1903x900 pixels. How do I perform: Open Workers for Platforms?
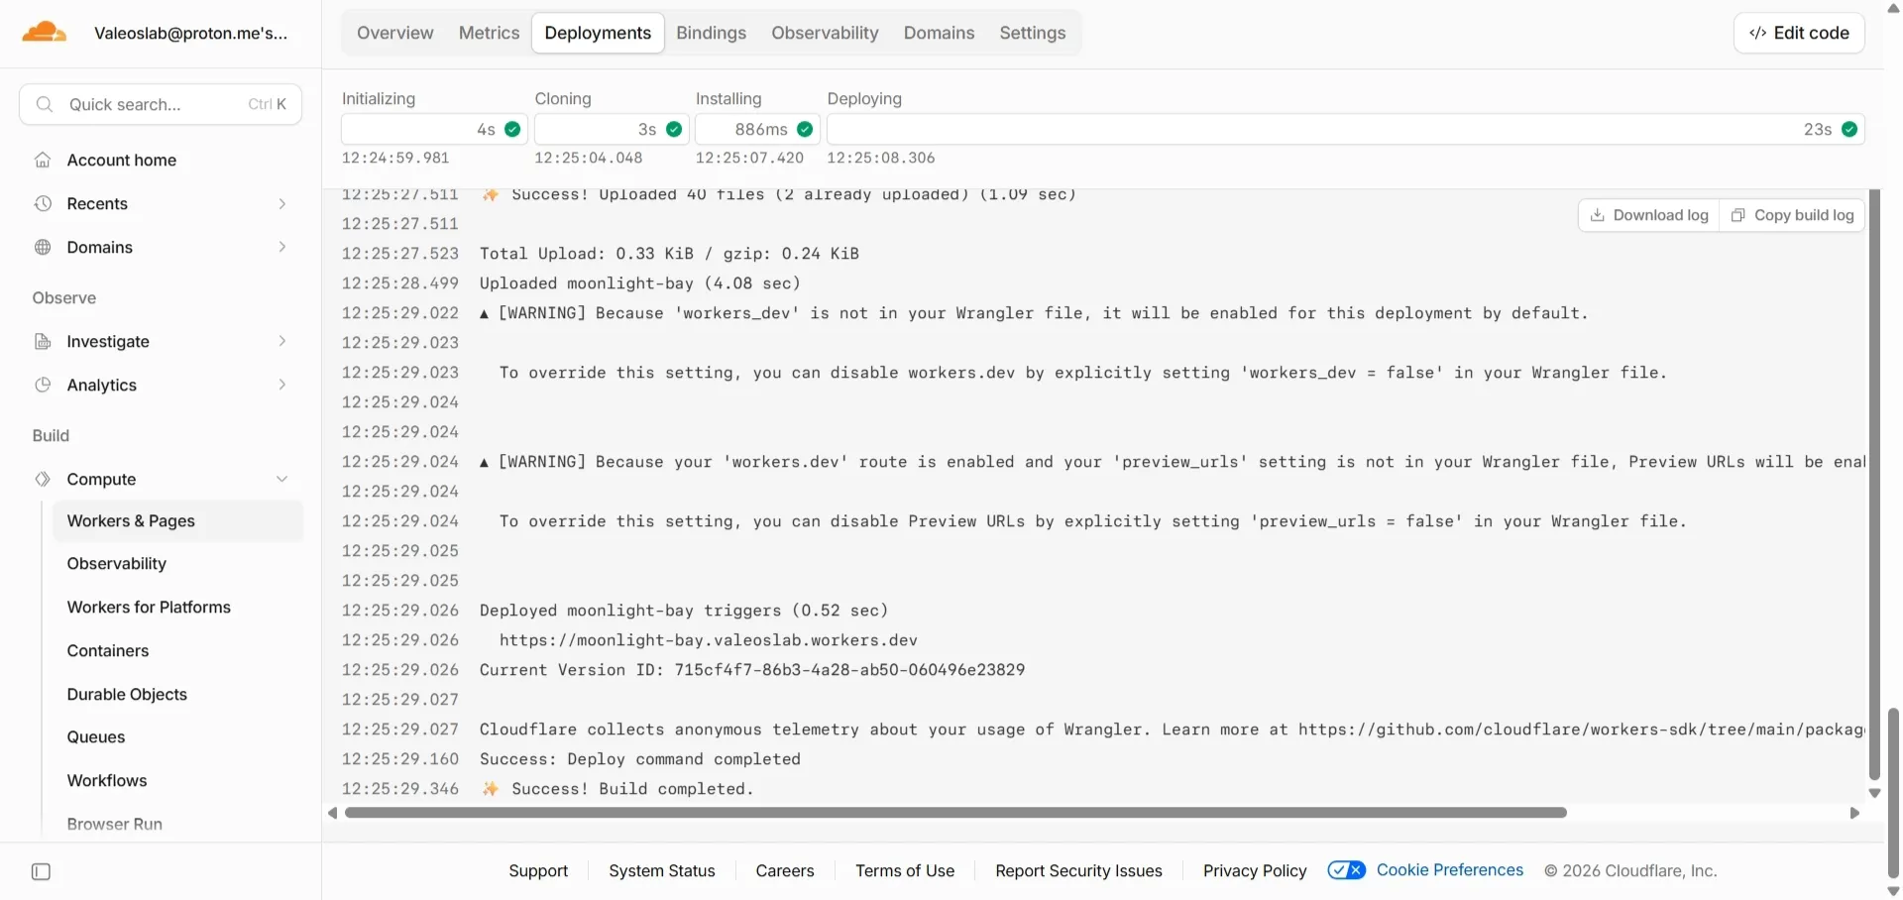(x=149, y=607)
